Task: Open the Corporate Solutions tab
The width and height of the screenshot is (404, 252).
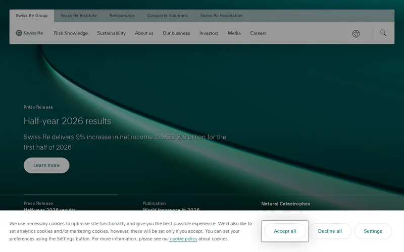Action: click(168, 16)
